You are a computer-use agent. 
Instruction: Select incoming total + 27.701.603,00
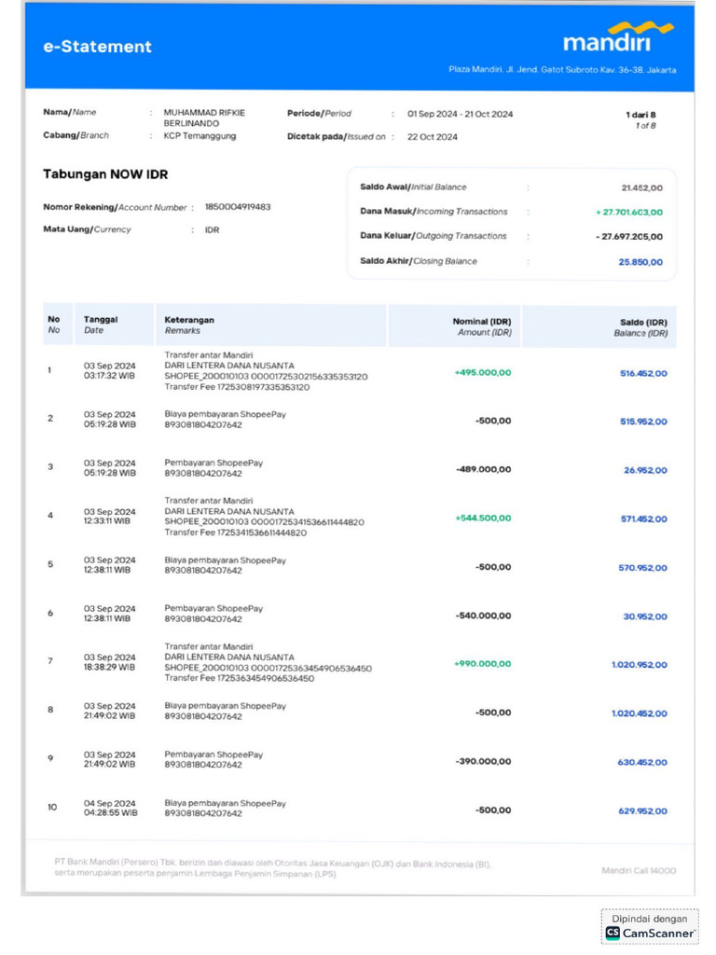pyautogui.click(x=629, y=212)
